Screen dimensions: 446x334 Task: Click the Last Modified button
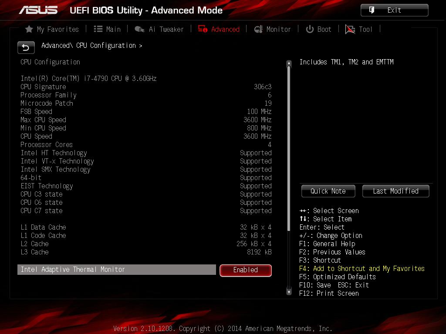pyautogui.click(x=395, y=191)
